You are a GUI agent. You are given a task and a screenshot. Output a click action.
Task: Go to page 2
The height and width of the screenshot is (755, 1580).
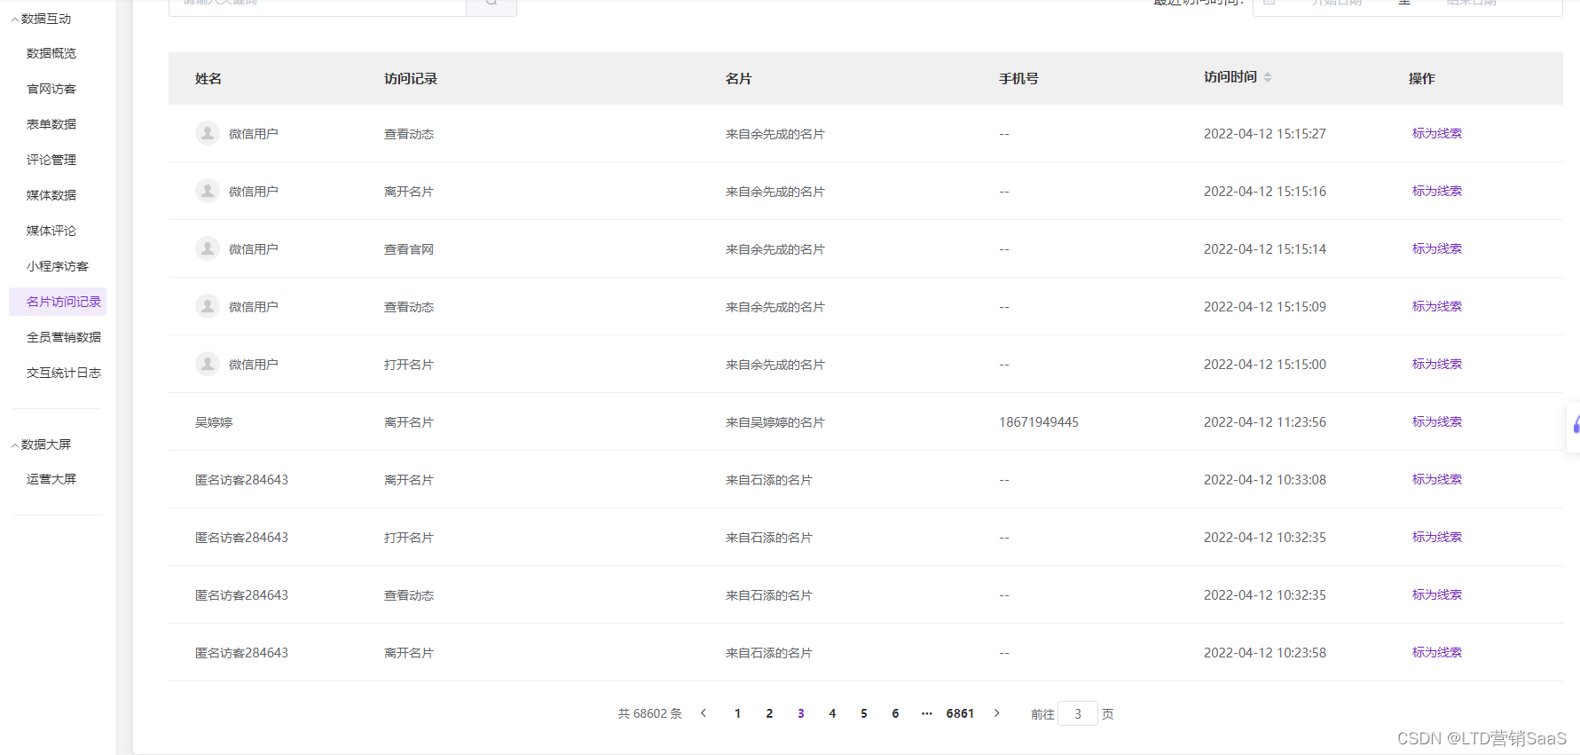(769, 713)
